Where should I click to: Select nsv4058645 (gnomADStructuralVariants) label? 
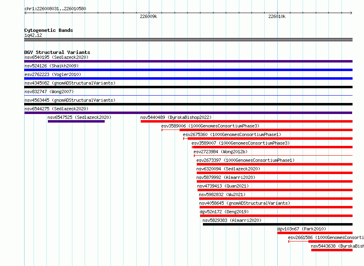(245, 203)
